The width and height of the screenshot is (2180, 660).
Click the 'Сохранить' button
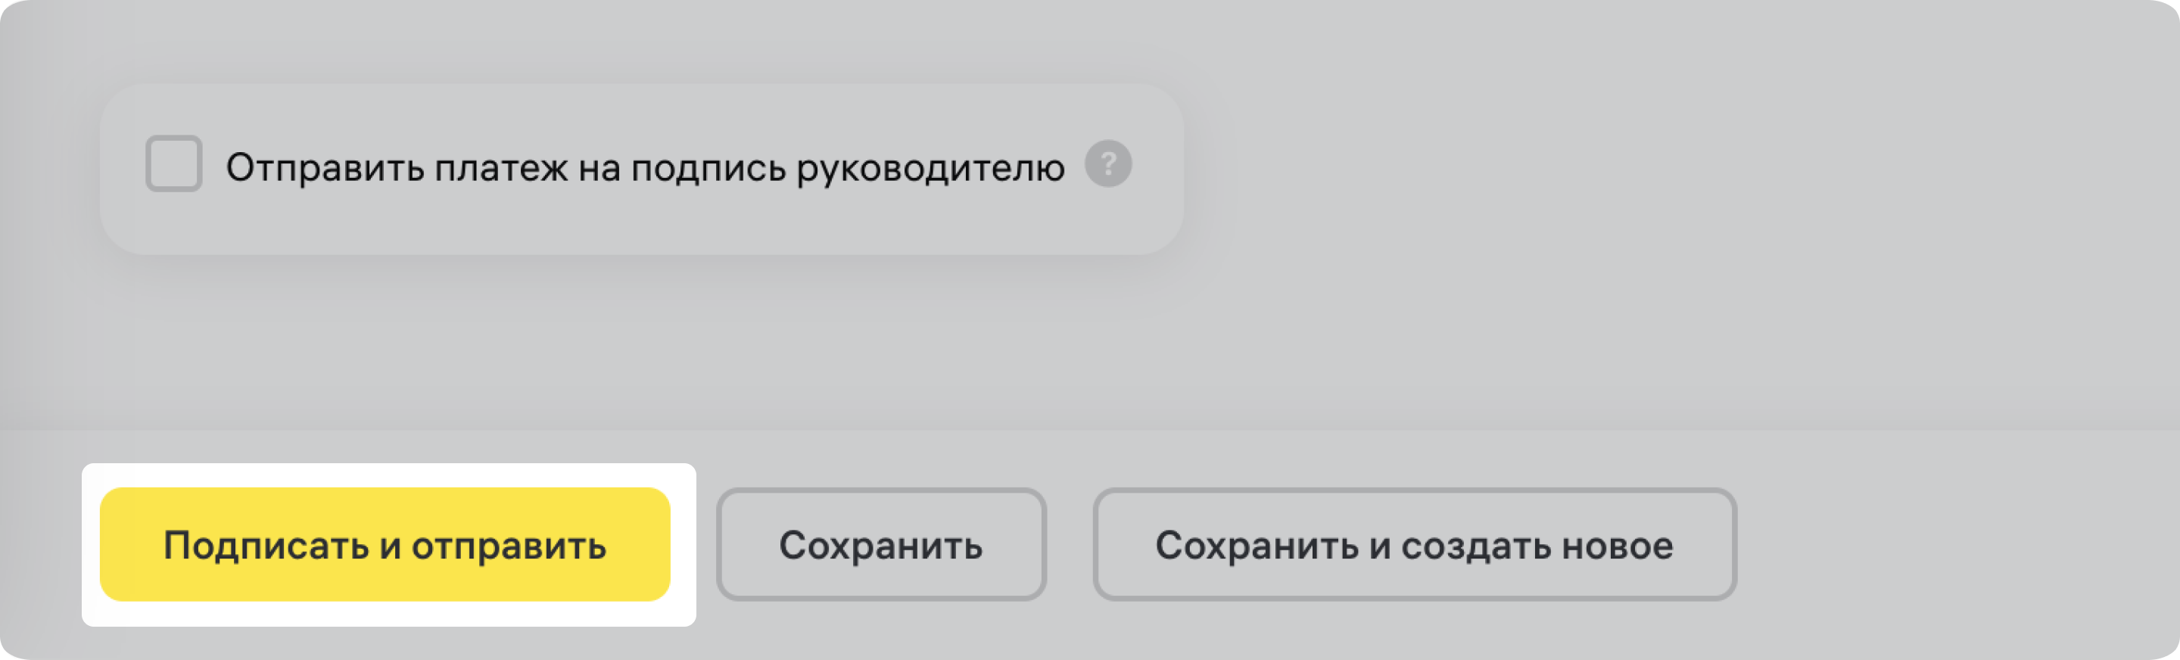[881, 545]
